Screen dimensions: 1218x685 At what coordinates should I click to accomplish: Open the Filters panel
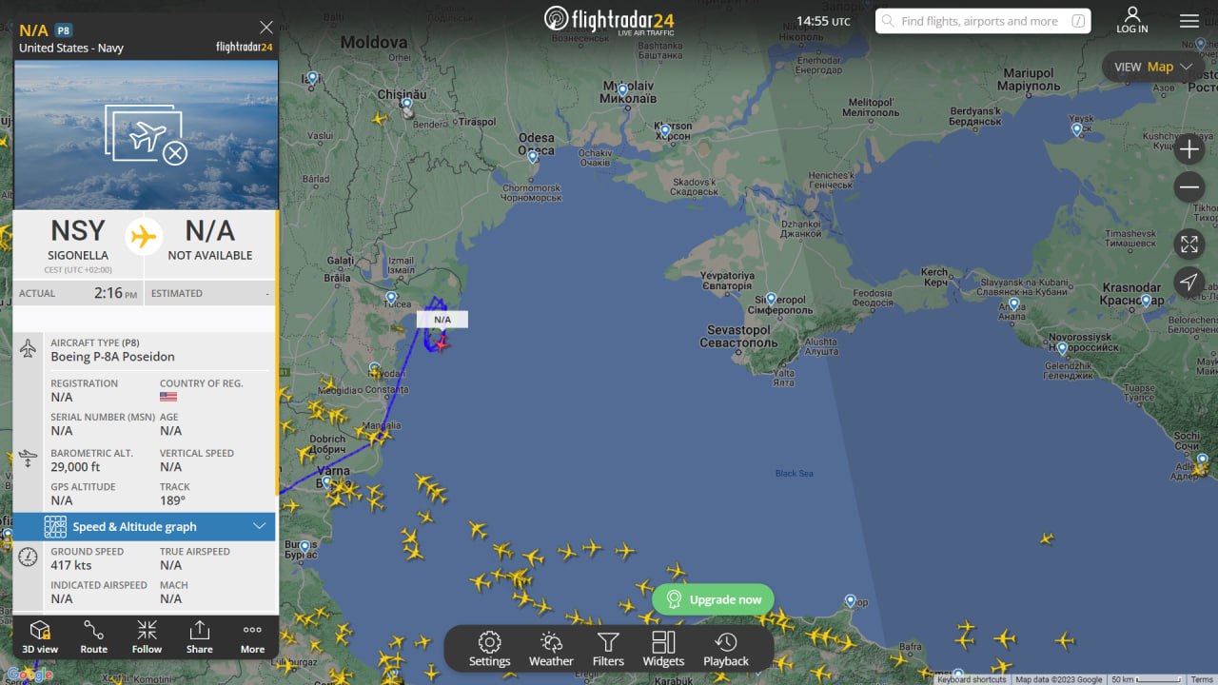[x=608, y=650]
